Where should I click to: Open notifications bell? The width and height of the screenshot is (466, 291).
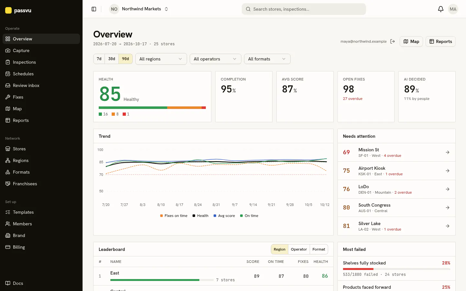(x=441, y=9)
